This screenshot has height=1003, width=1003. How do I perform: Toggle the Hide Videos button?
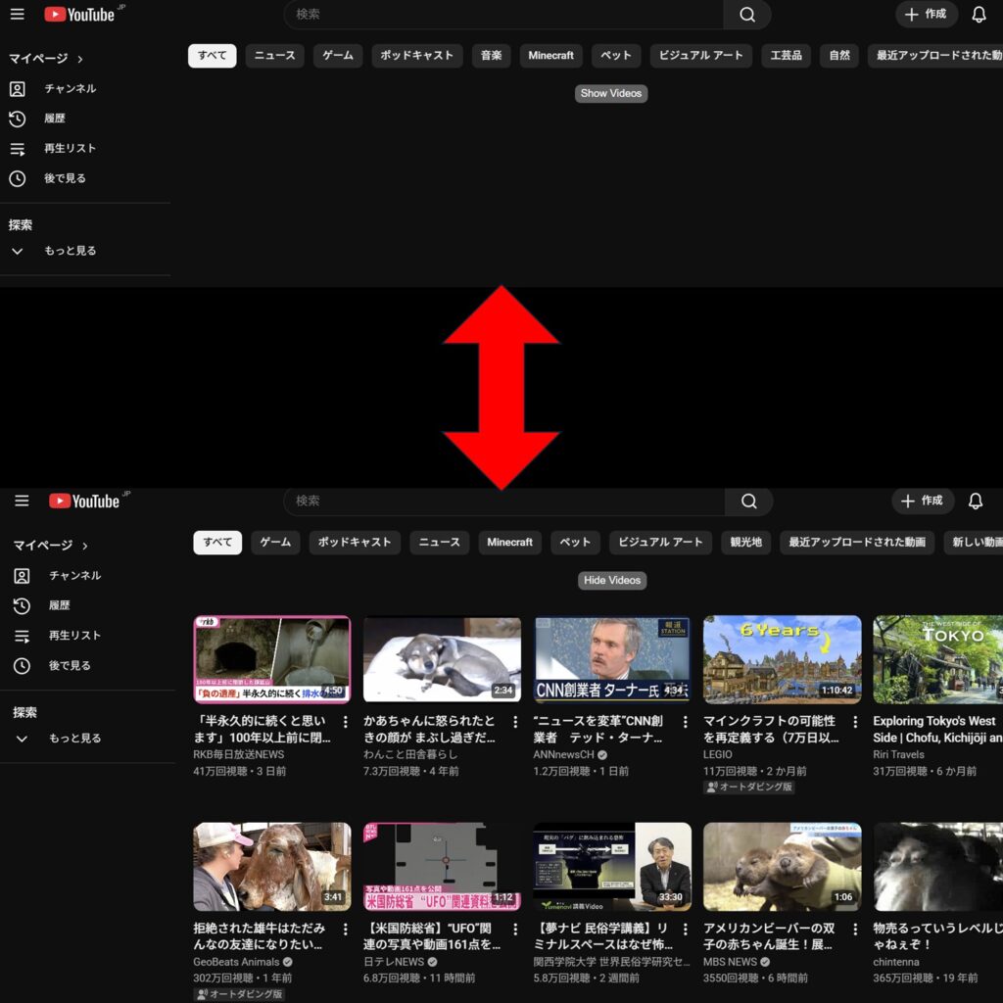611,580
